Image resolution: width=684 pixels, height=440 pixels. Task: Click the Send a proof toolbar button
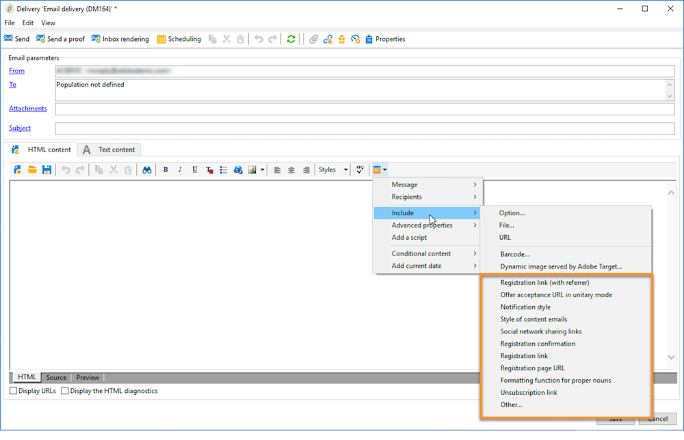tap(61, 39)
